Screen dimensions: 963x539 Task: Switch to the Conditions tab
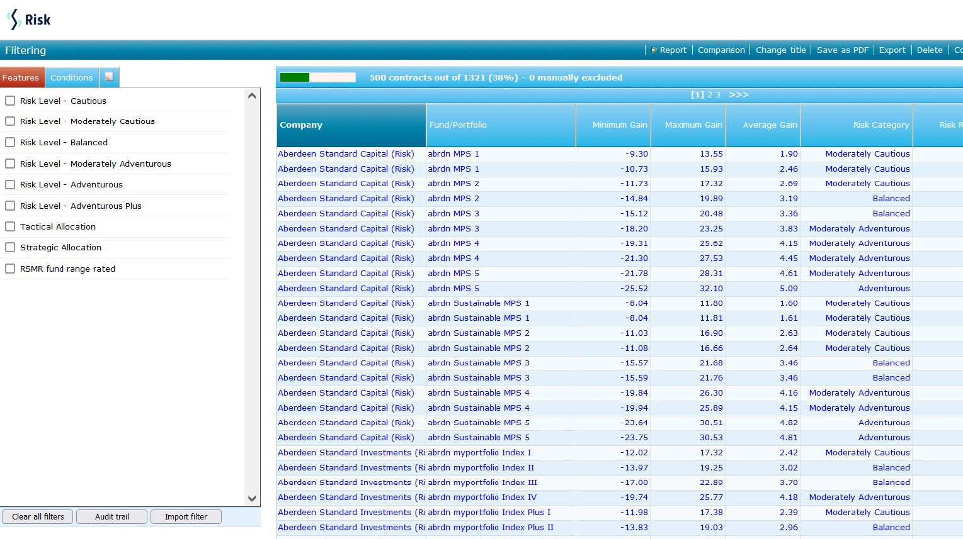[x=72, y=77]
